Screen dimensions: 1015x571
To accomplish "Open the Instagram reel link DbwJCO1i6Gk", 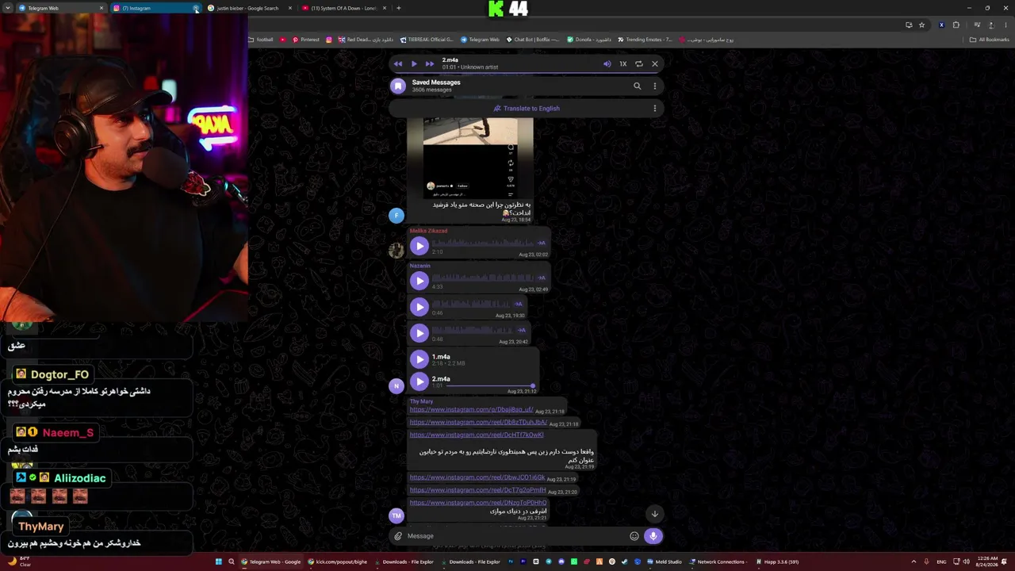I will click(x=477, y=477).
